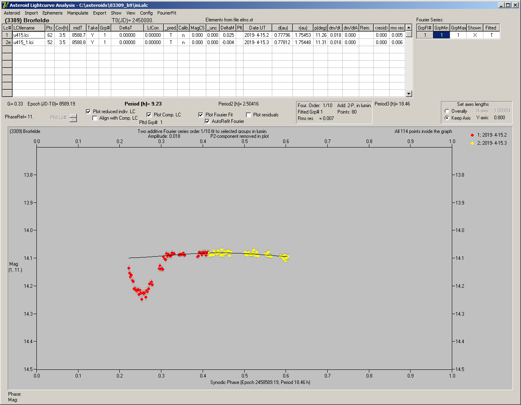Screen dimensions: 521x405
Task: Enable Align with Comp. LC checkbox
Action: [x=95, y=118]
